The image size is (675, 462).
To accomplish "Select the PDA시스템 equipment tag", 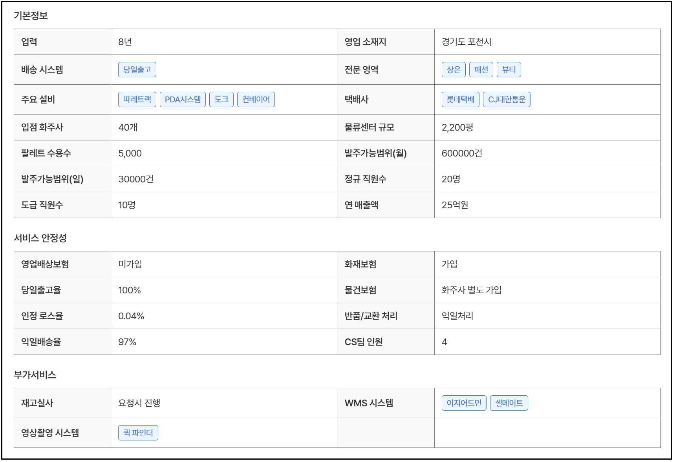I will click(x=183, y=100).
